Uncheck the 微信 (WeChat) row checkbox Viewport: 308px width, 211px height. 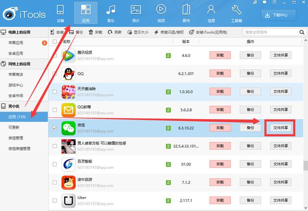coord(54,128)
